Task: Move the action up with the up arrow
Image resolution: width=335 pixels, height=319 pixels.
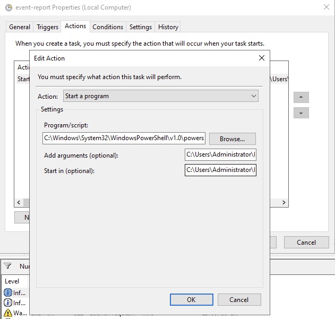Action: pos(301,98)
